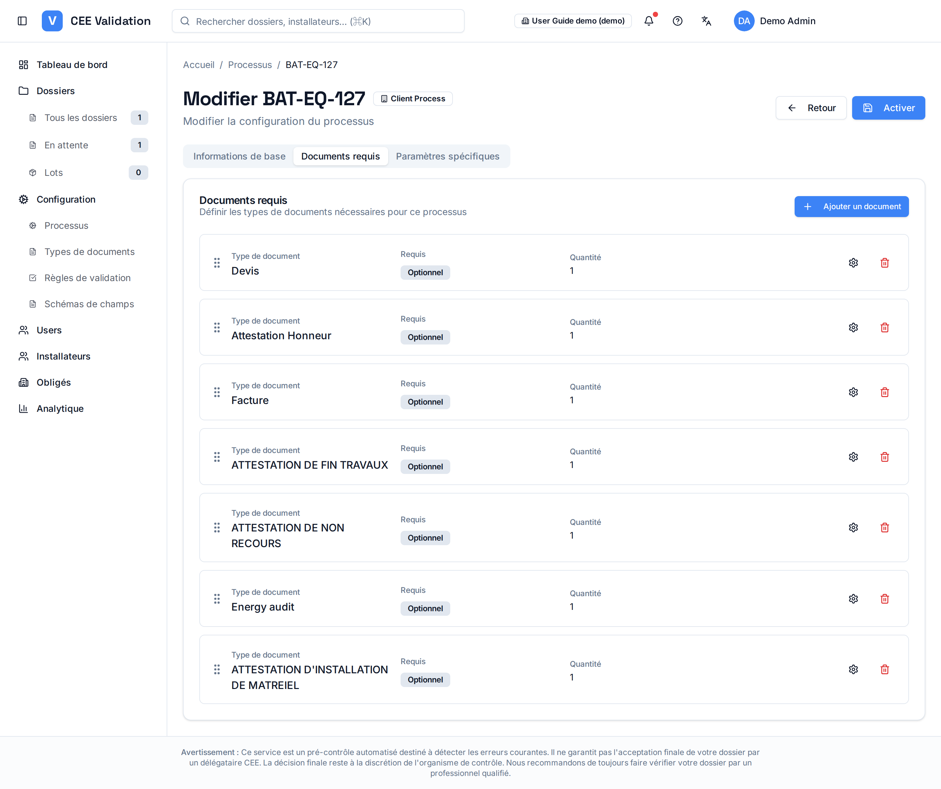Toggle the sidebar collapse icon

point(22,21)
